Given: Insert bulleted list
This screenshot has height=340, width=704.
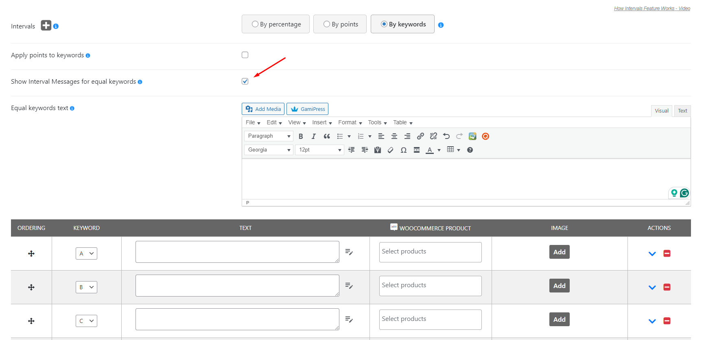Looking at the screenshot, I should coord(340,136).
